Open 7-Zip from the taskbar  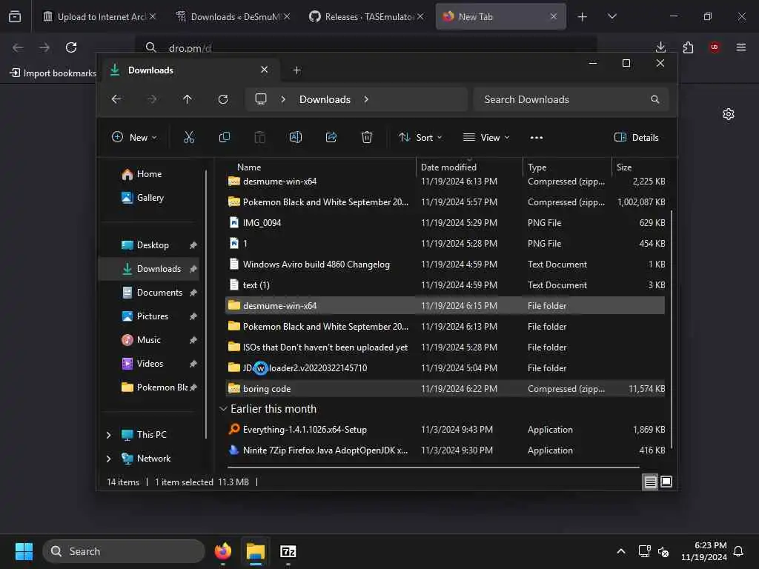288,551
